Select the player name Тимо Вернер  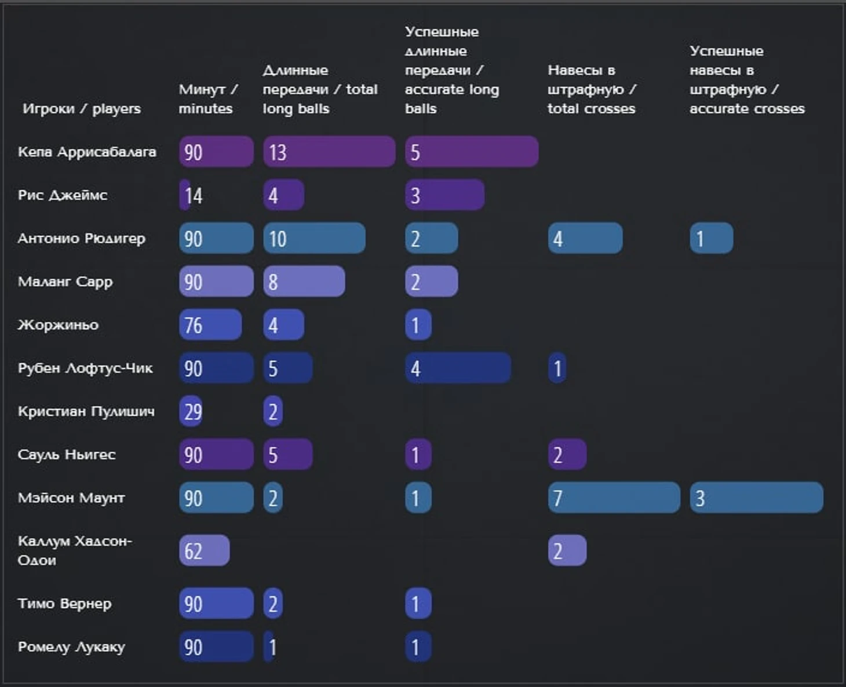point(64,604)
